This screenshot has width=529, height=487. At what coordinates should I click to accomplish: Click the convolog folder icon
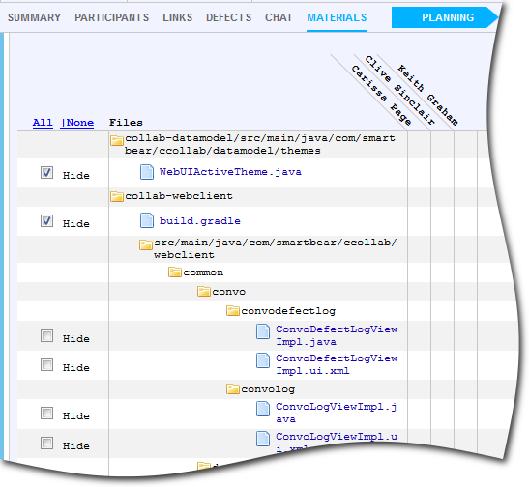tap(233, 389)
